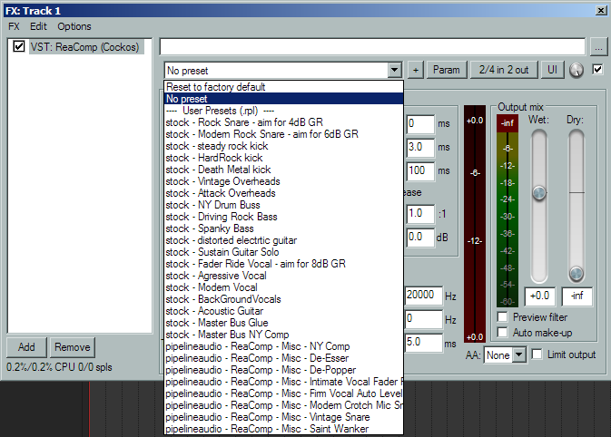Click the plus button beside the preset box
The width and height of the screenshot is (611, 437).
[x=416, y=70]
